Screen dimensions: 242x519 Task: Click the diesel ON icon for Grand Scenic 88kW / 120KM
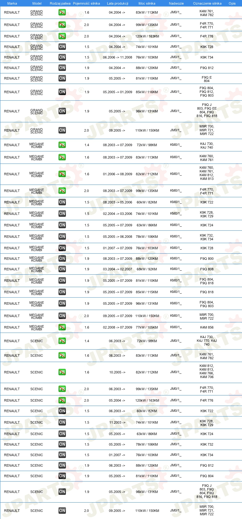click(x=62, y=68)
